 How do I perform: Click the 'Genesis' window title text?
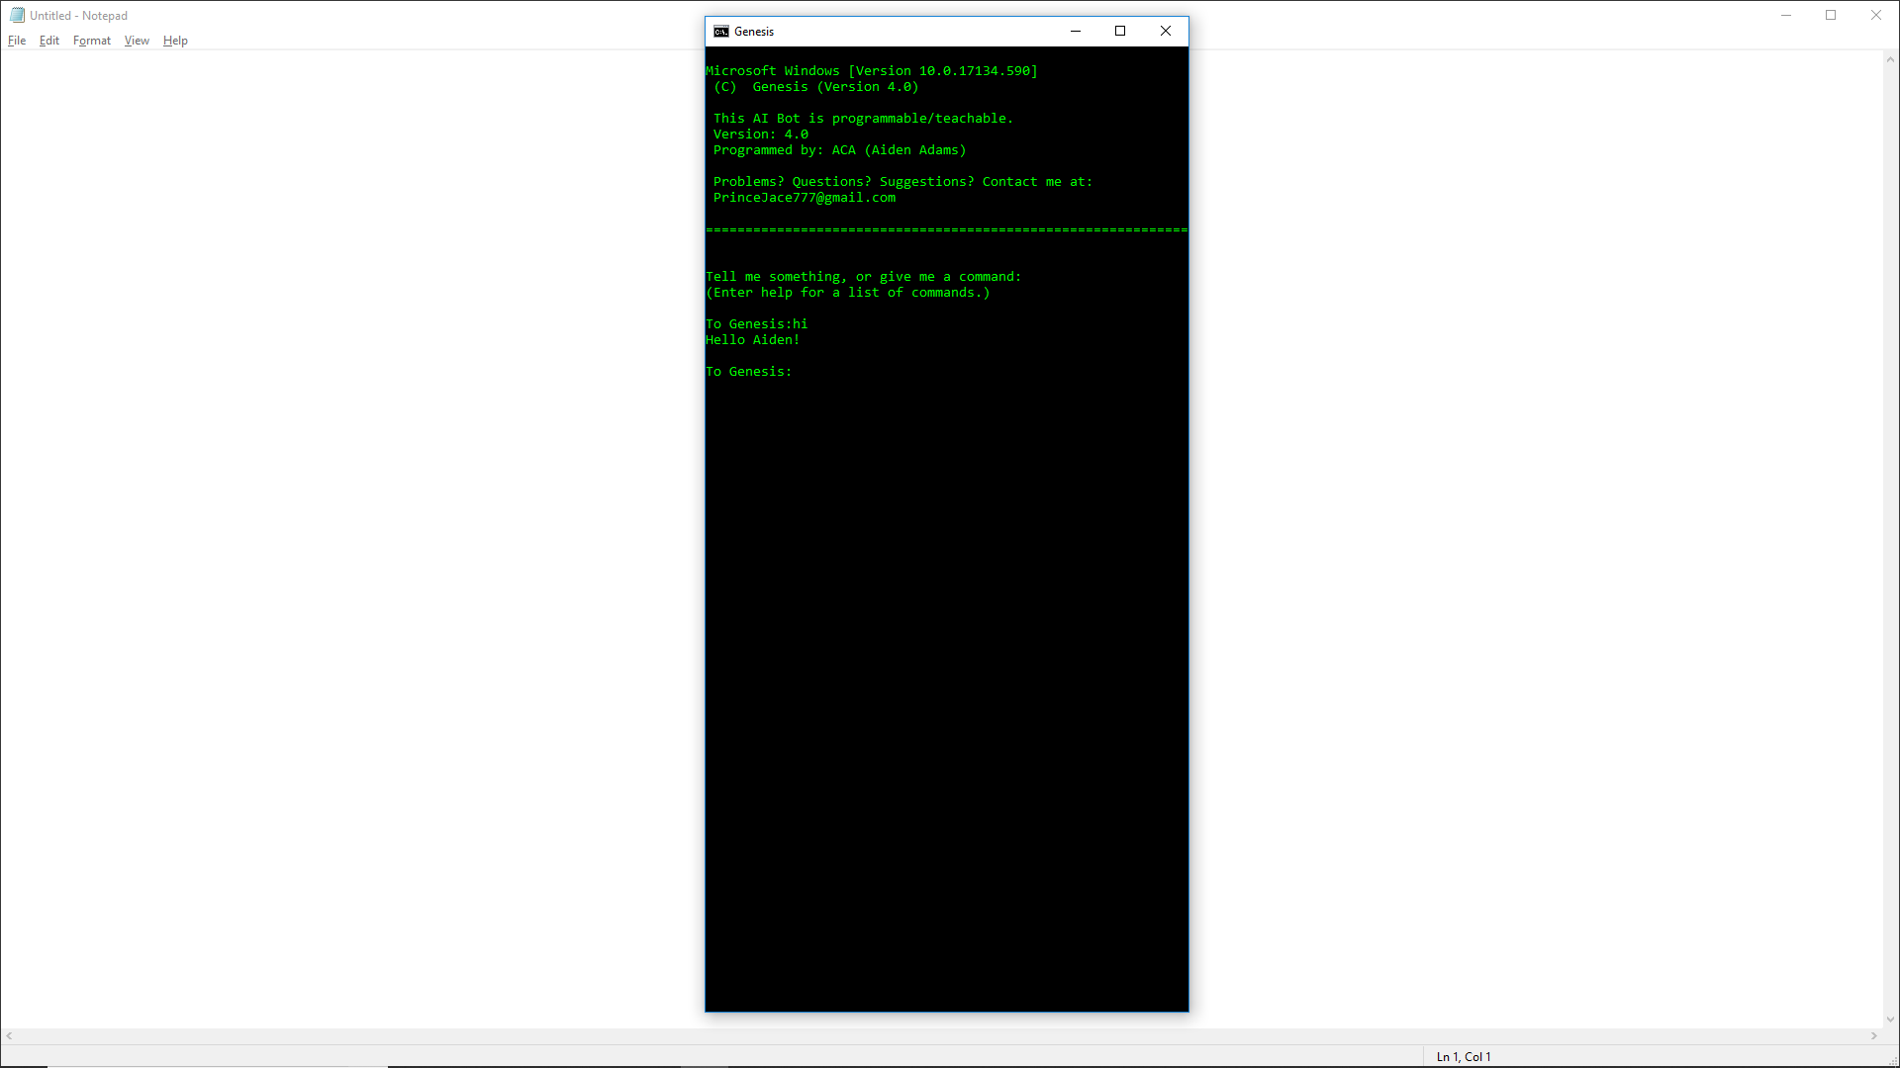pyautogui.click(x=754, y=32)
